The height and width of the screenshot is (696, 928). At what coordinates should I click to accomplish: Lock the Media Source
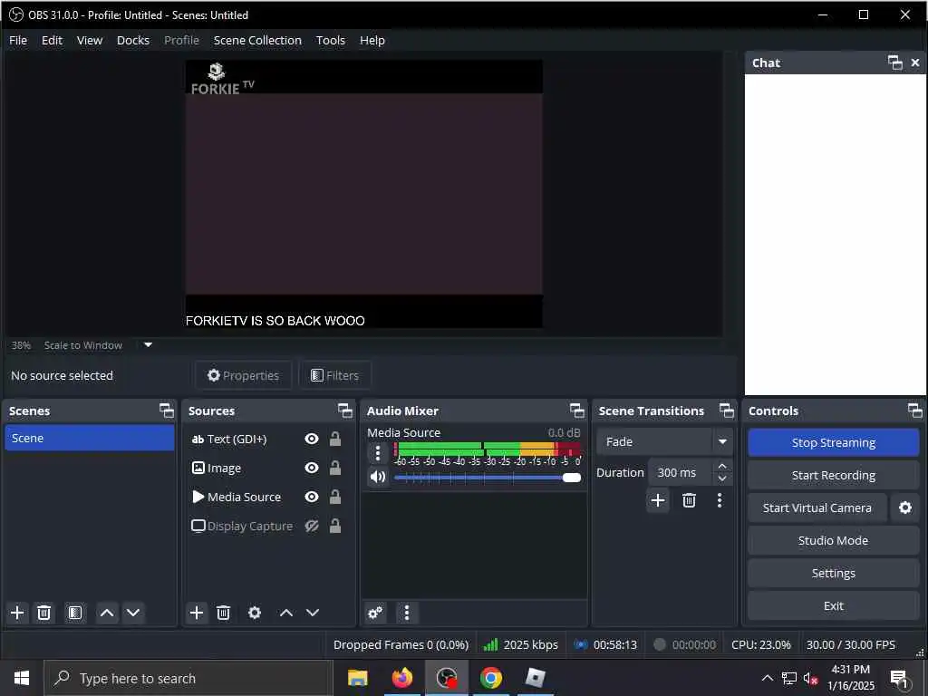(x=335, y=497)
